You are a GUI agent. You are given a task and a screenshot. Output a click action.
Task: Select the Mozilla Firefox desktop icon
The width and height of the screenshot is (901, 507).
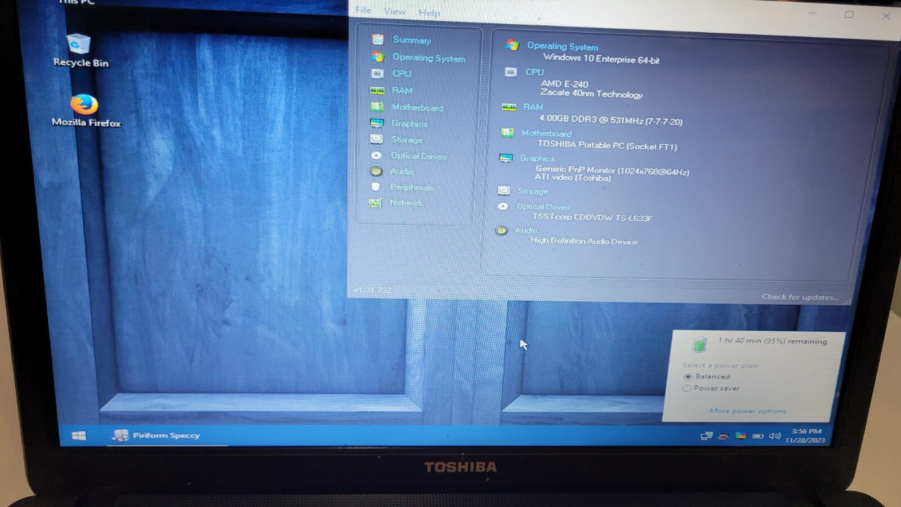(x=86, y=111)
